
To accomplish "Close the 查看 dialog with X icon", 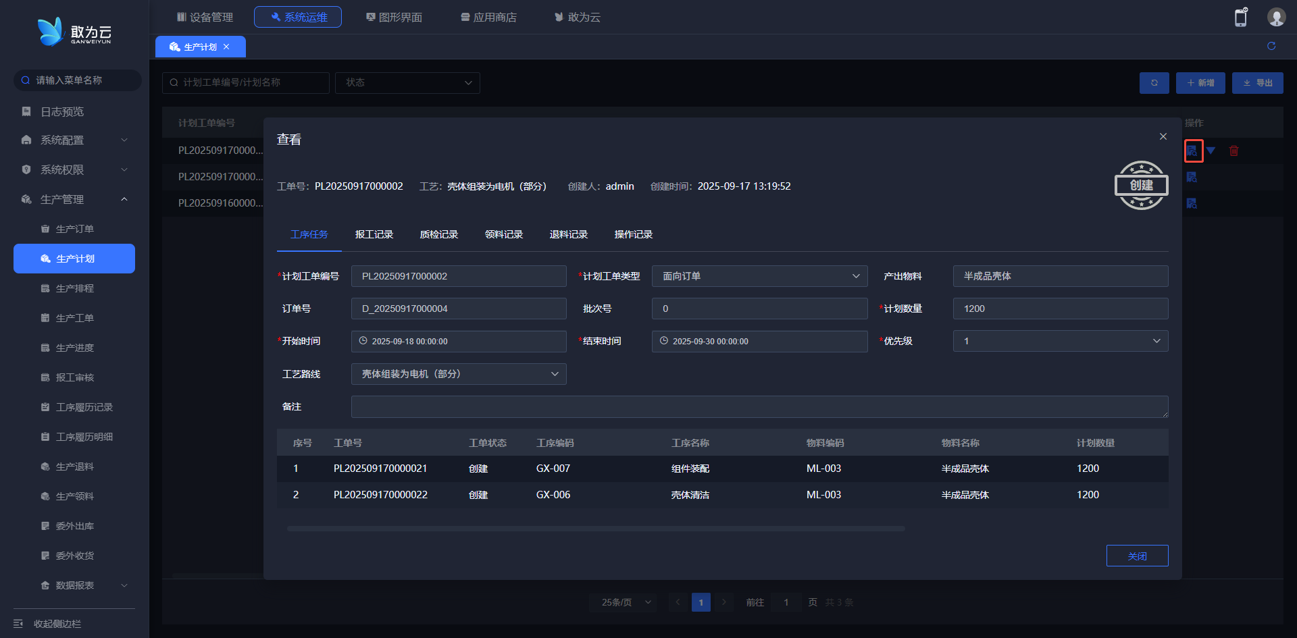I will tap(1163, 136).
